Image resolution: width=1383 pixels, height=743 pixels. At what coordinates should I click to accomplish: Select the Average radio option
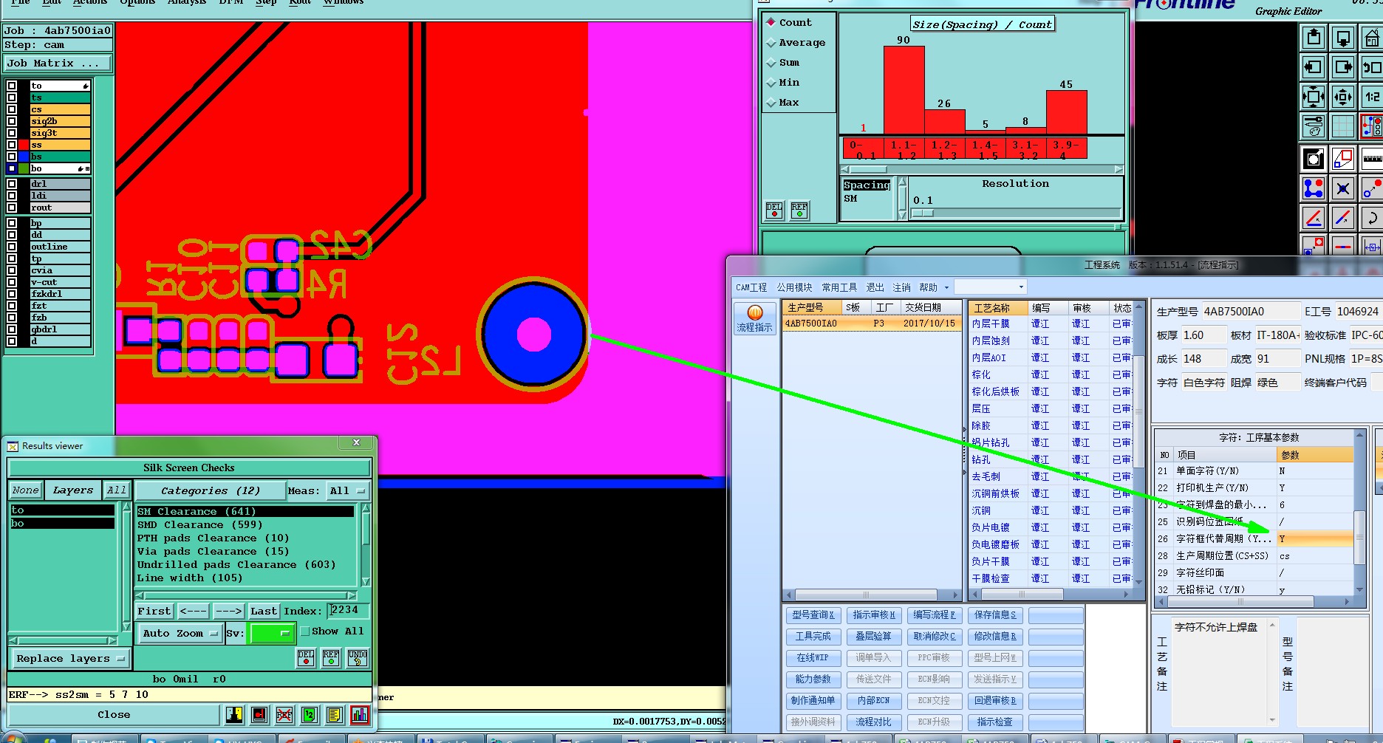[x=771, y=43]
